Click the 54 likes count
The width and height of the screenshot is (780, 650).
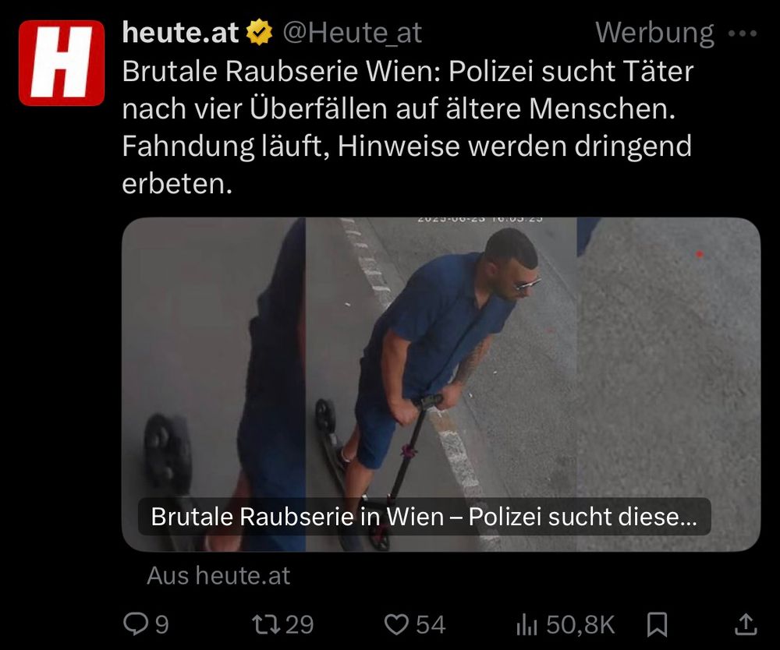tap(431, 624)
